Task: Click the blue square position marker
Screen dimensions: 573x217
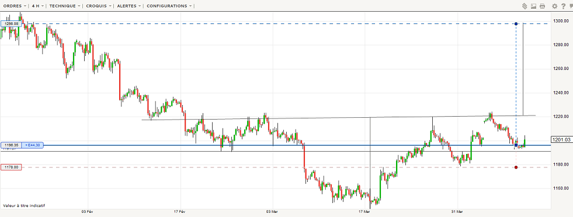Action: (x=516, y=145)
